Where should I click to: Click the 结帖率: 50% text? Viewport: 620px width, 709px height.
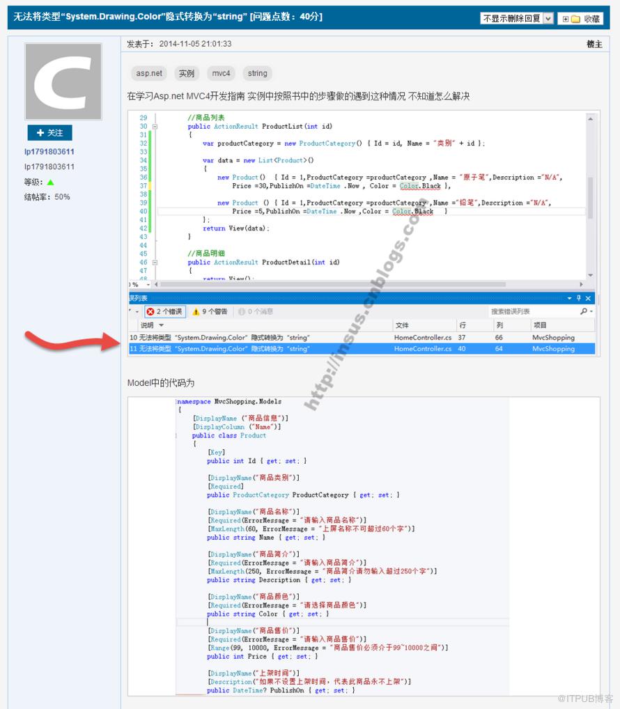(47, 197)
